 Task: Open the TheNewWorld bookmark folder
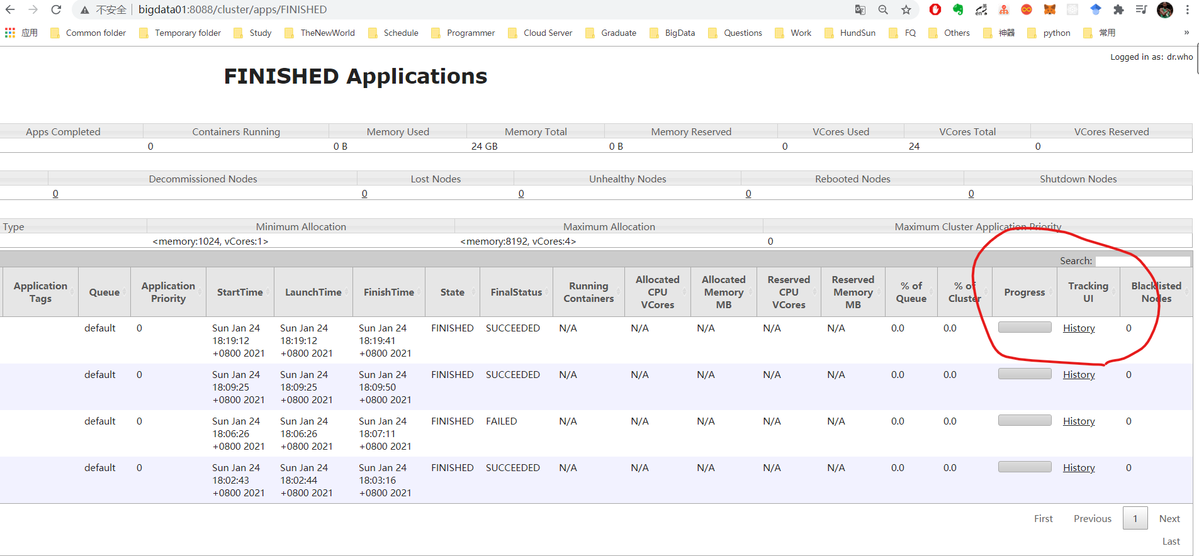[320, 33]
